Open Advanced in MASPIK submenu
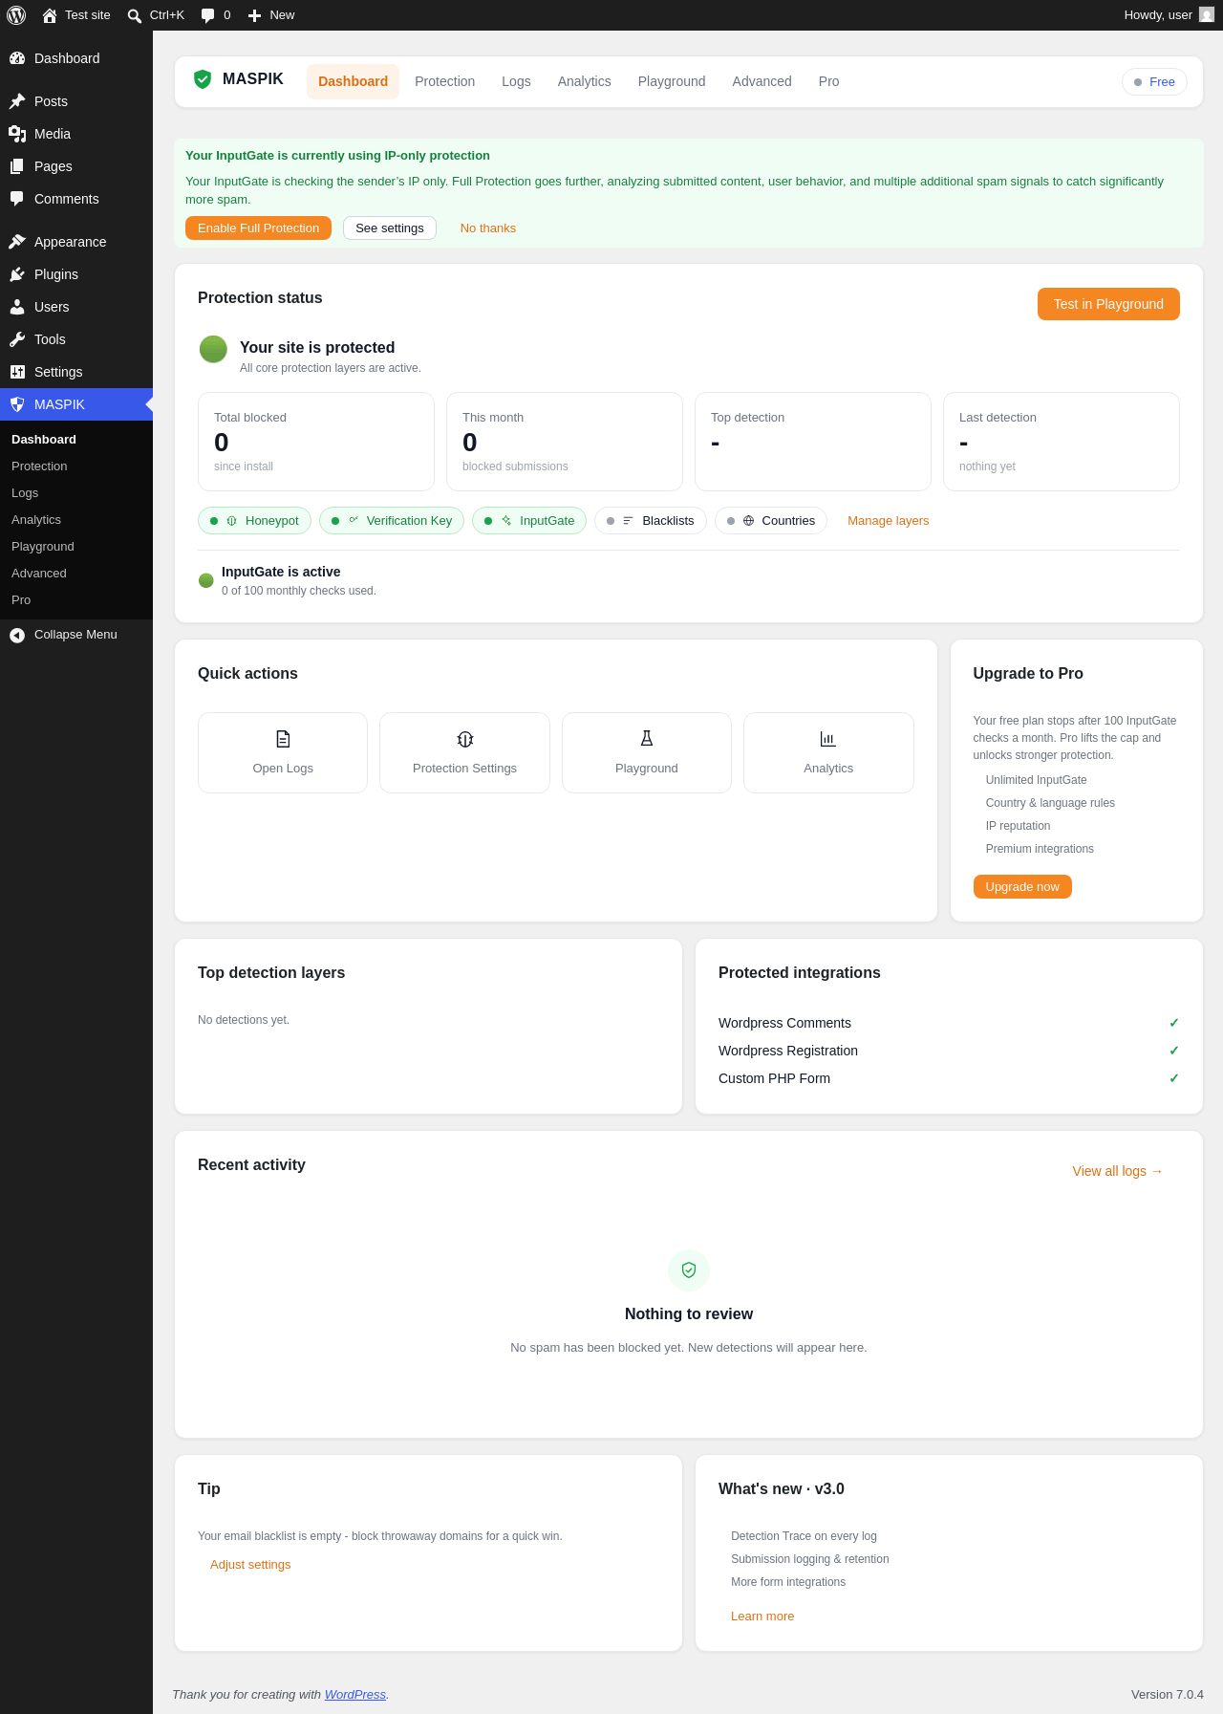Viewport: 1223px width, 1714px height. (x=76, y=574)
